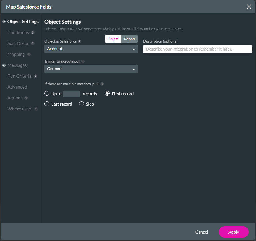Open the Object in Salesforce dropdown showing Account
Screen dimensions: 256x241
pyautogui.click(x=91, y=49)
